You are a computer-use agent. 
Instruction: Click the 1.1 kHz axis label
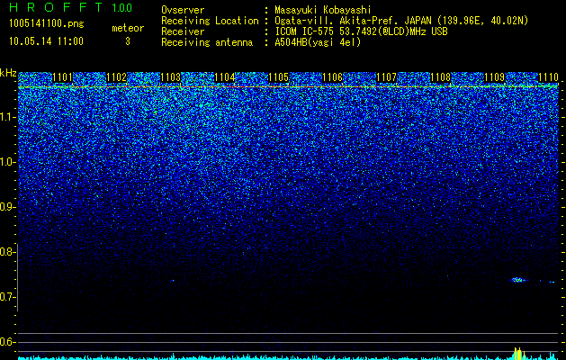point(7,117)
